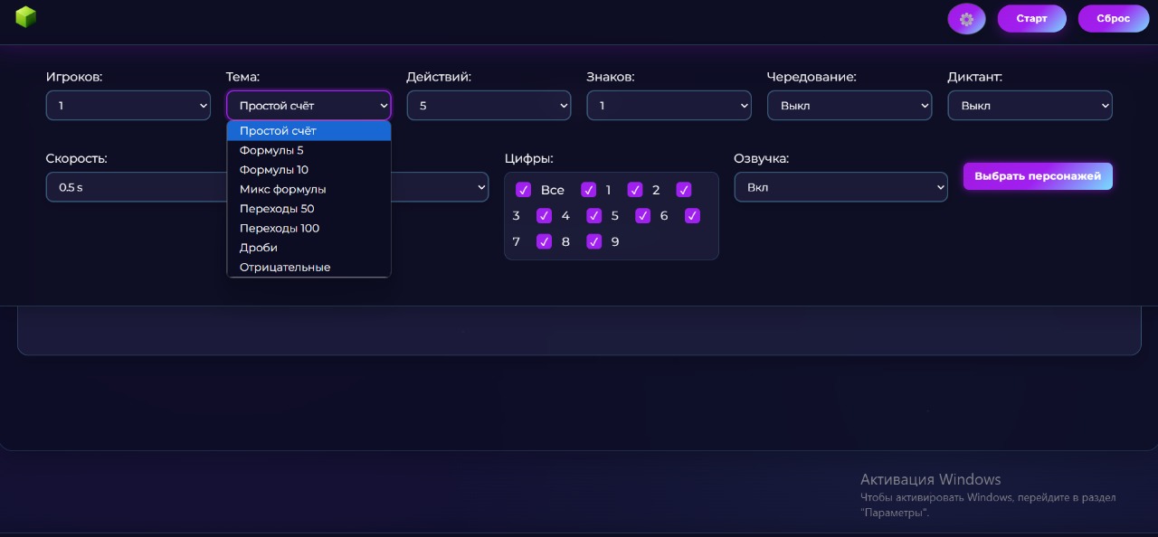Open the Диктант dropdown
The width and height of the screenshot is (1158, 537).
(x=1030, y=106)
